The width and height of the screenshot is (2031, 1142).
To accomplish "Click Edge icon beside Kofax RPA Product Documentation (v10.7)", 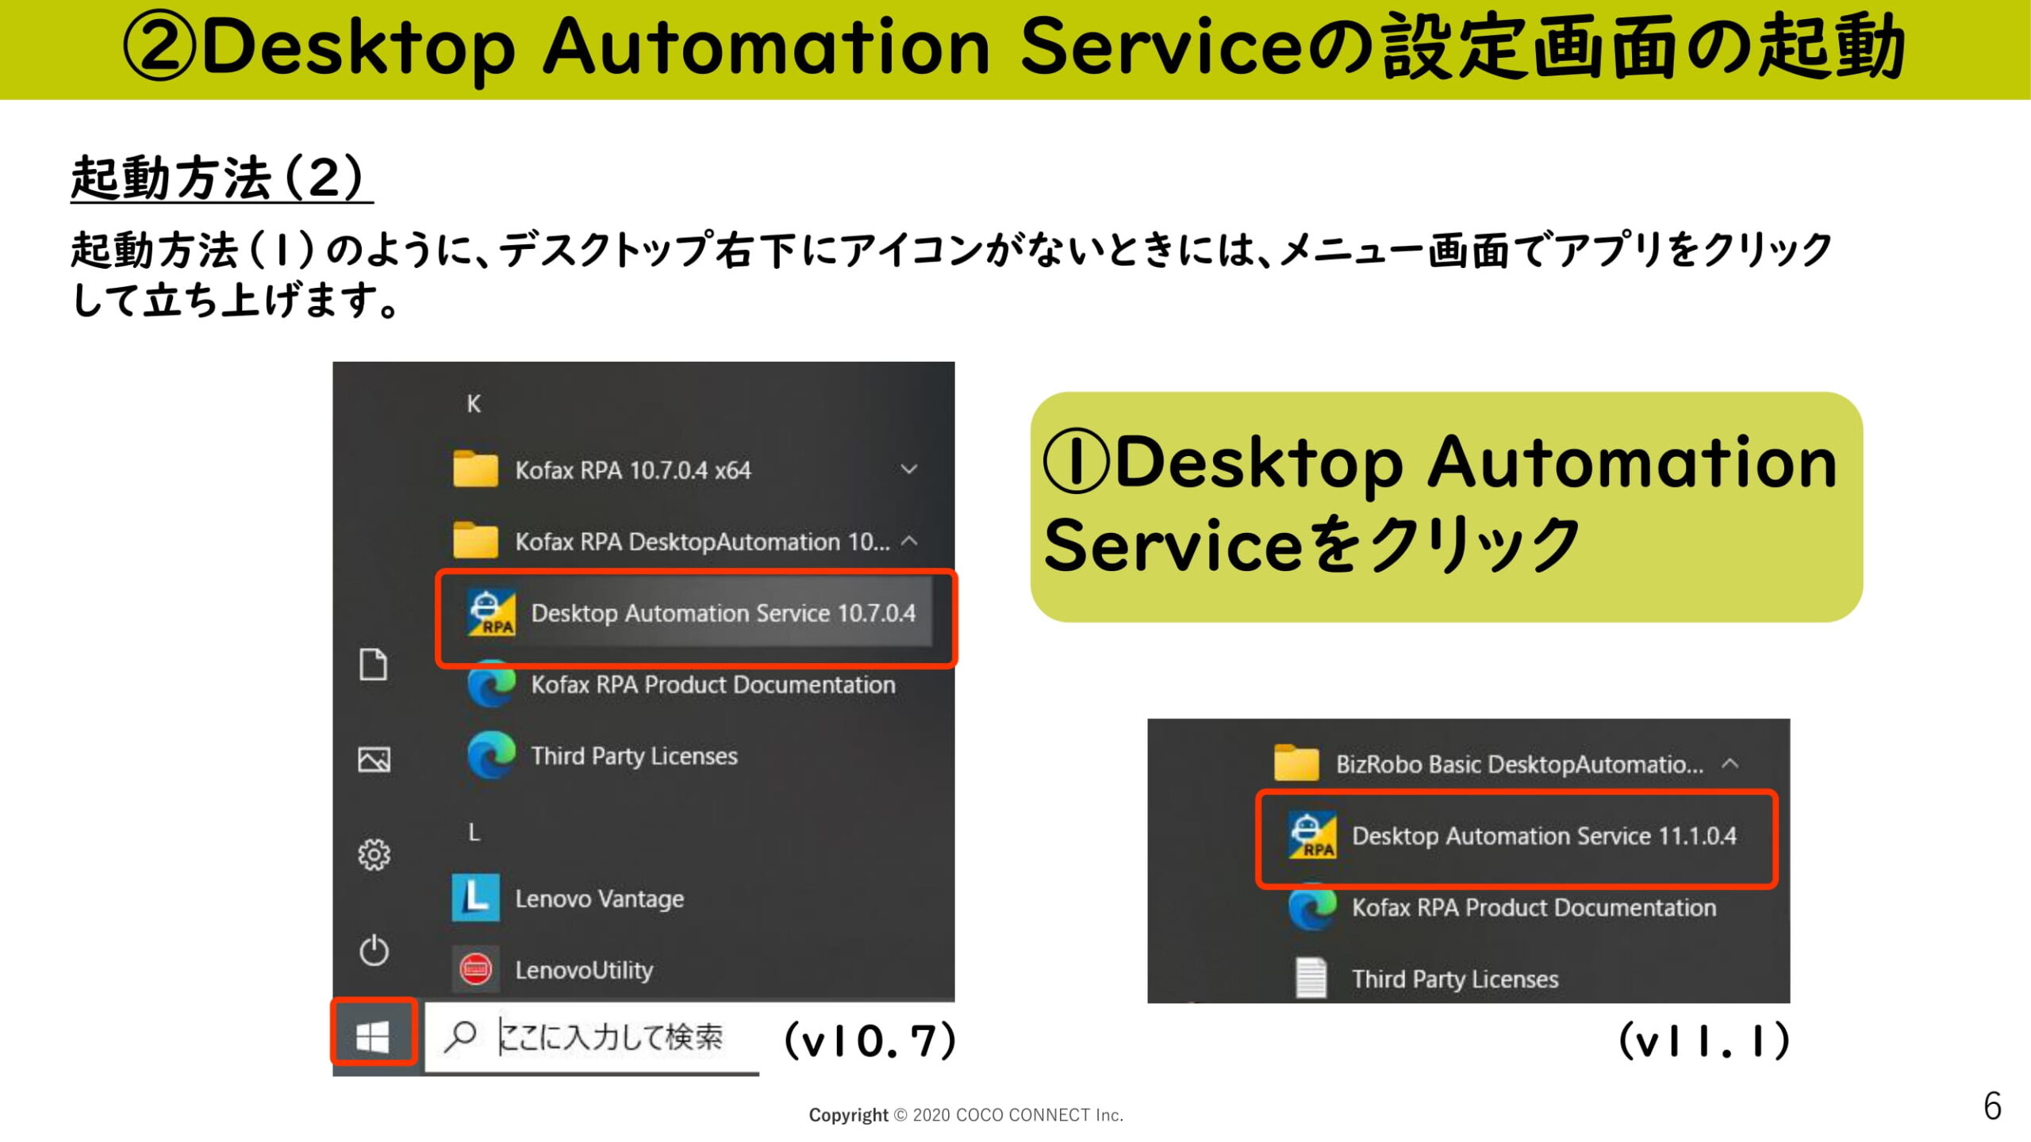I will pos(491,684).
